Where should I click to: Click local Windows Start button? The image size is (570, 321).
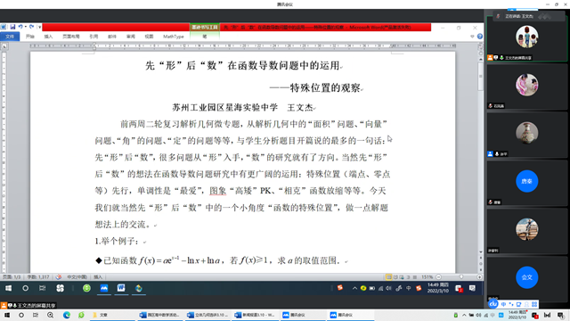click(x=6, y=315)
